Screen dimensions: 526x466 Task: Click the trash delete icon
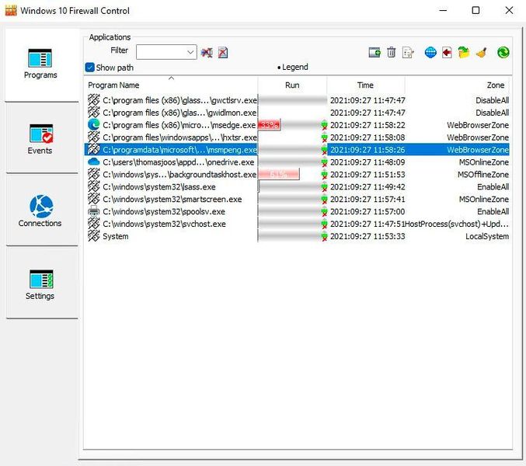[391, 52]
